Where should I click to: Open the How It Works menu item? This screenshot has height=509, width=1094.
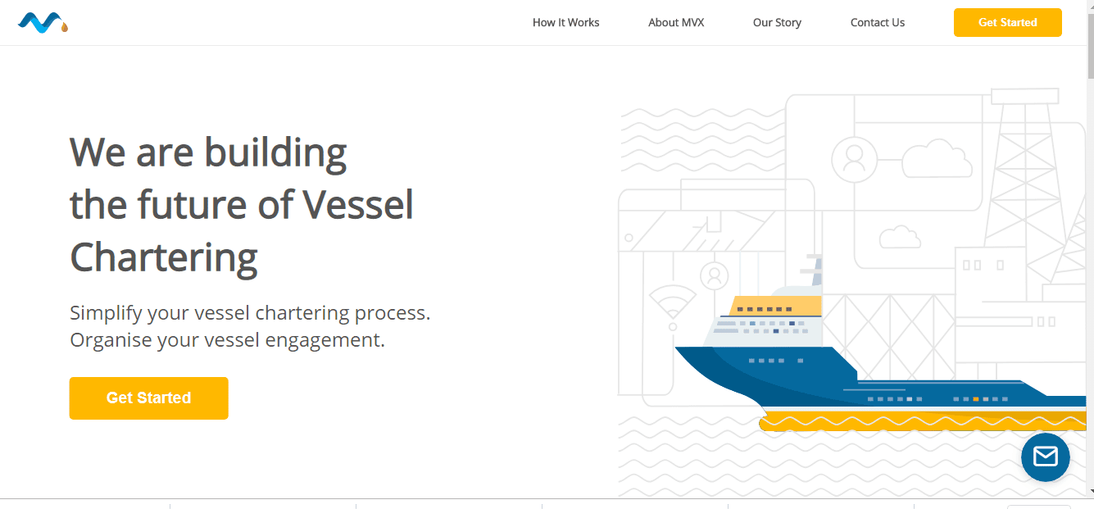(x=565, y=23)
